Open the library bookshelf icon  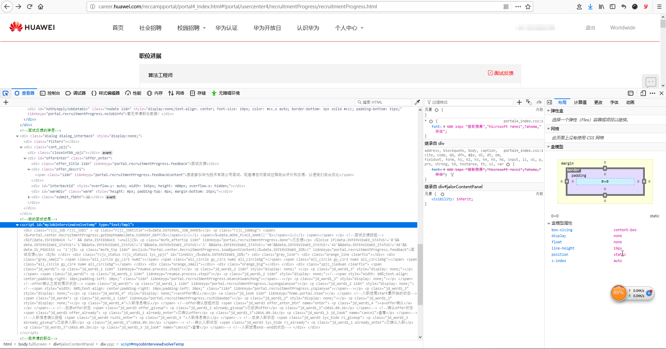click(601, 7)
